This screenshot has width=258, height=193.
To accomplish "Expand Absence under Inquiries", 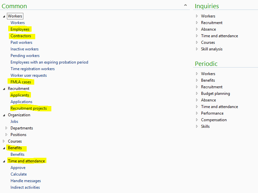I will tap(197, 29).
